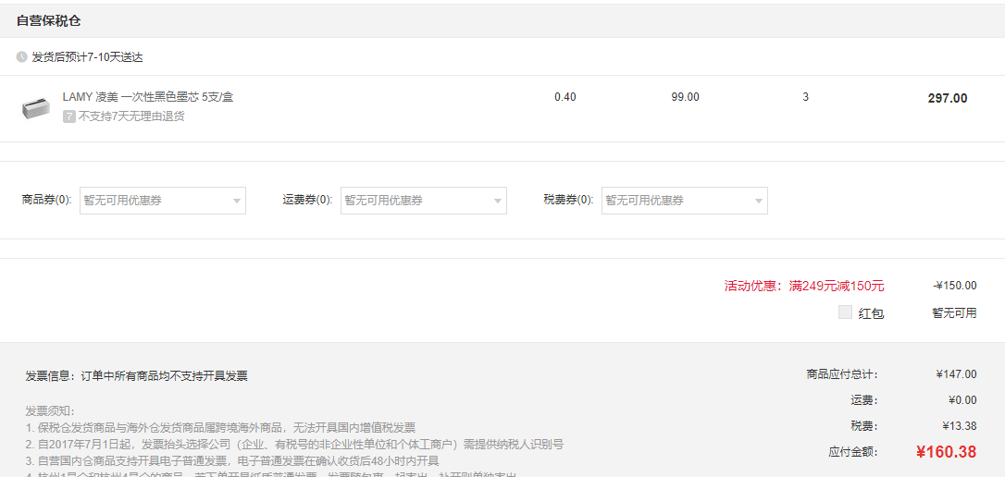
Task: Click the unit price 99.00
Action: [x=685, y=97]
